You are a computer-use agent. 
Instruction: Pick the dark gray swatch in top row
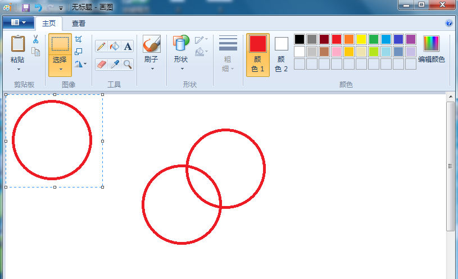point(312,39)
